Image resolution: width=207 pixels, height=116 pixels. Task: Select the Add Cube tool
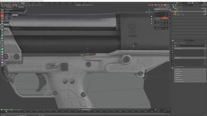tap(2, 33)
